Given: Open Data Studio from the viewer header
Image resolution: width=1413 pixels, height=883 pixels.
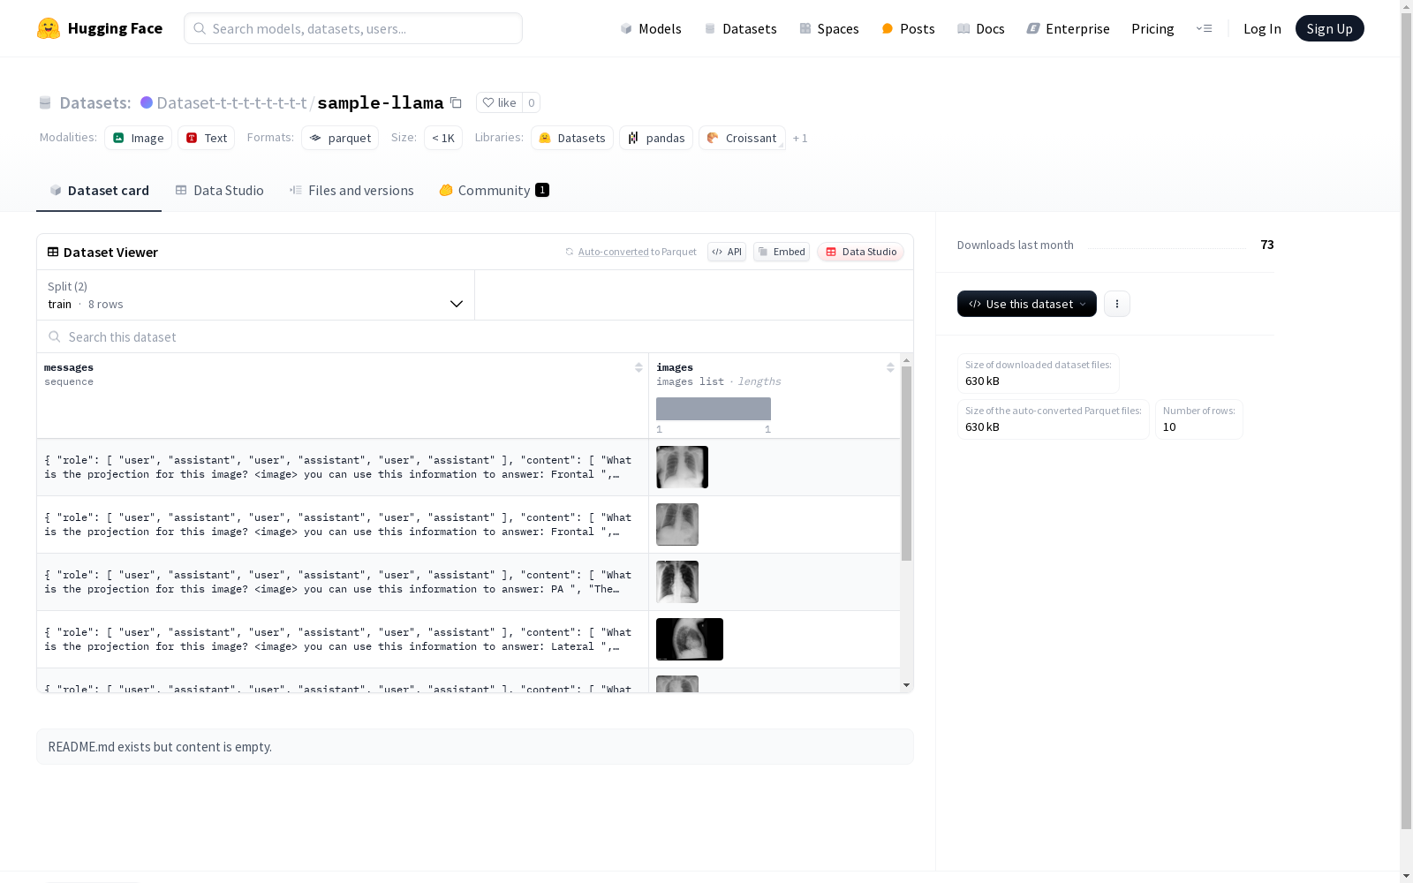Looking at the screenshot, I should coord(861,252).
